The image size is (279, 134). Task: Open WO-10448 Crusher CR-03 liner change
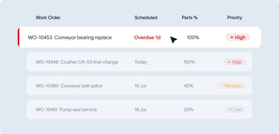tap(139, 62)
